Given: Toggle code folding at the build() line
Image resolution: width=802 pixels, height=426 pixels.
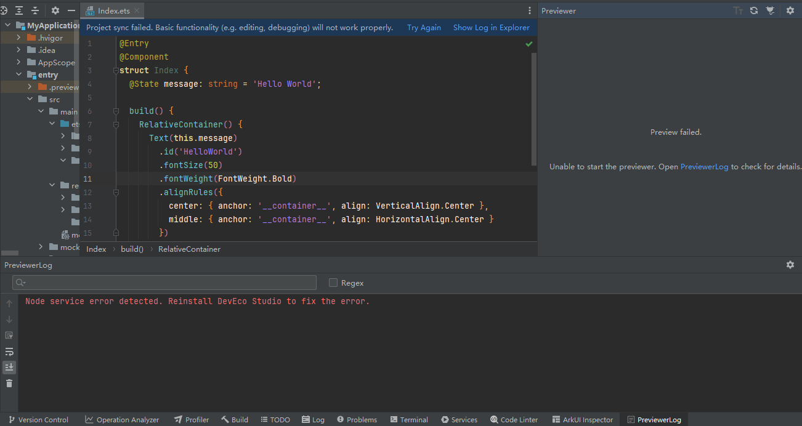Looking at the screenshot, I should pos(115,111).
